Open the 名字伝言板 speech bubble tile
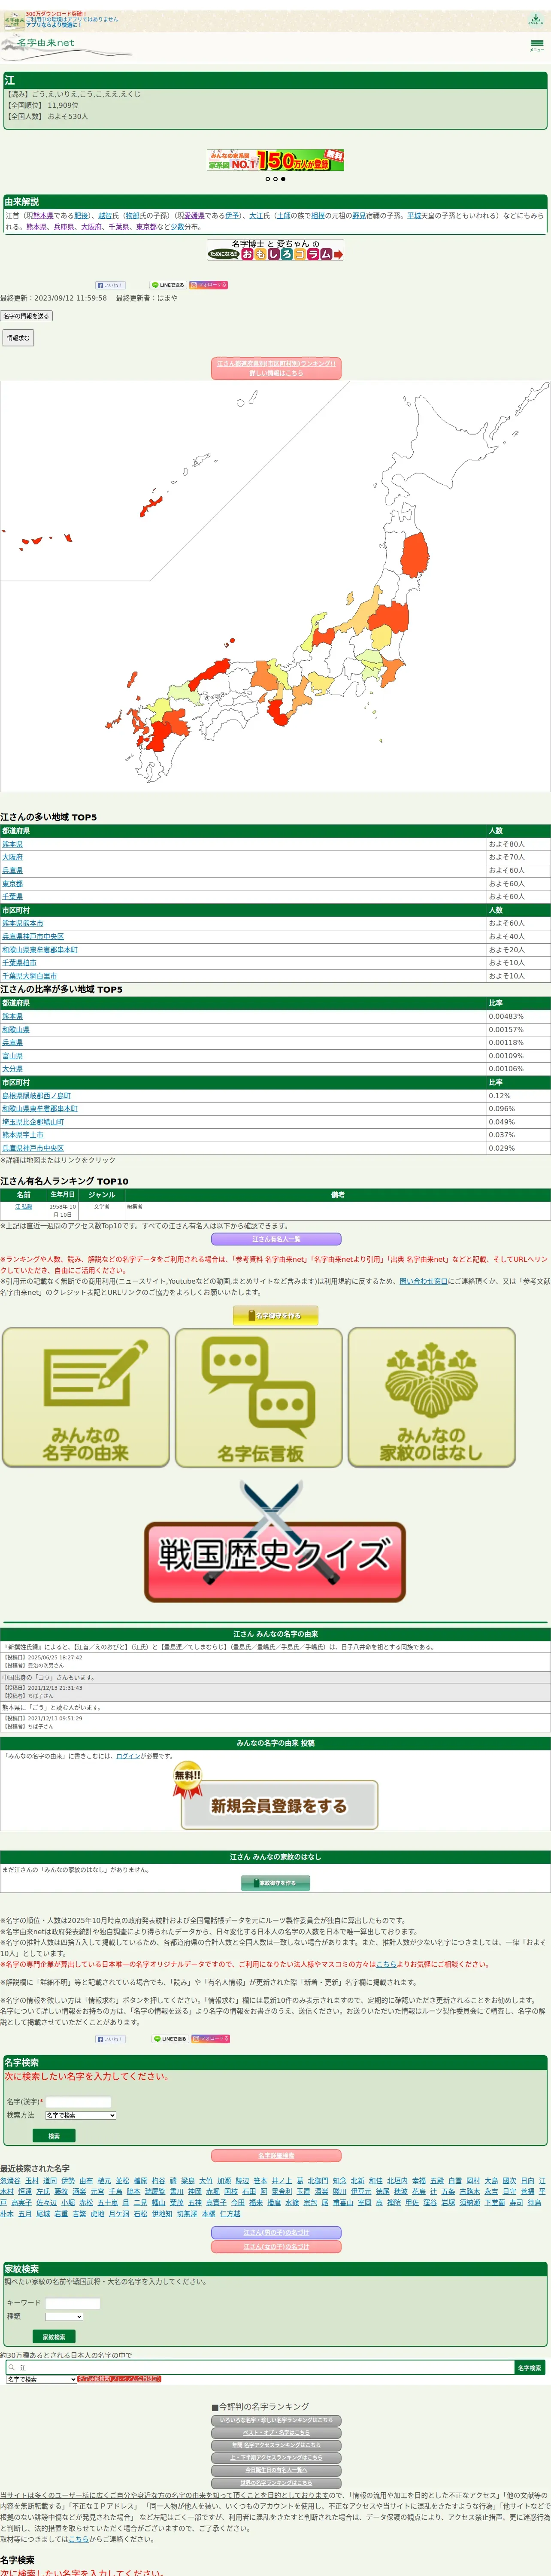Image resolution: width=551 pixels, height=2576 pixels. point(259,1397)
